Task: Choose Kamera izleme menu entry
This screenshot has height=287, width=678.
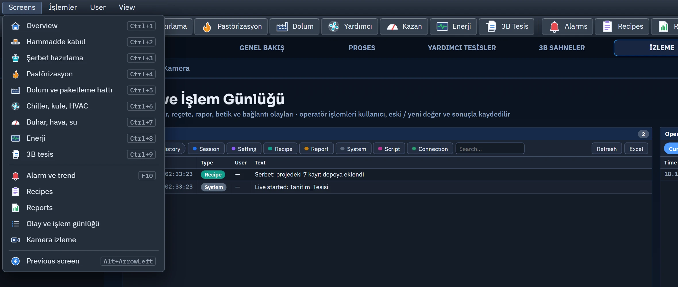Action: pyautogui.click(x=84, y=240)
